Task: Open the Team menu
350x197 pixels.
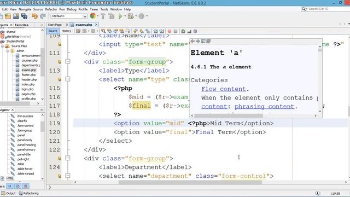Action: (x=94, y=9)
